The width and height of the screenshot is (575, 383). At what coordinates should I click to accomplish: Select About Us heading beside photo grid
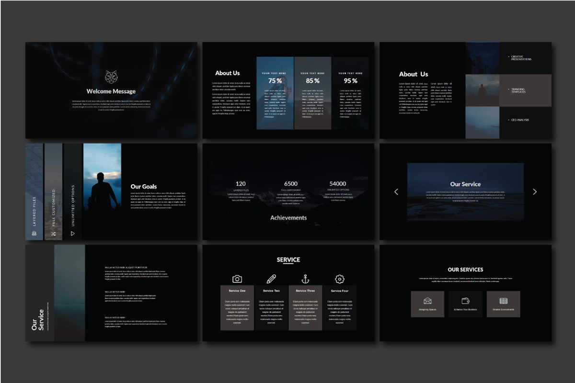pyautogui.click(x=414, y=74)
